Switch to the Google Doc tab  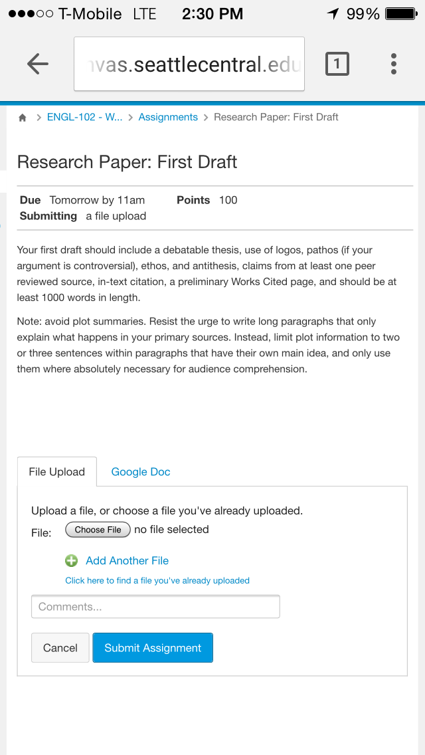pos(141,472)
